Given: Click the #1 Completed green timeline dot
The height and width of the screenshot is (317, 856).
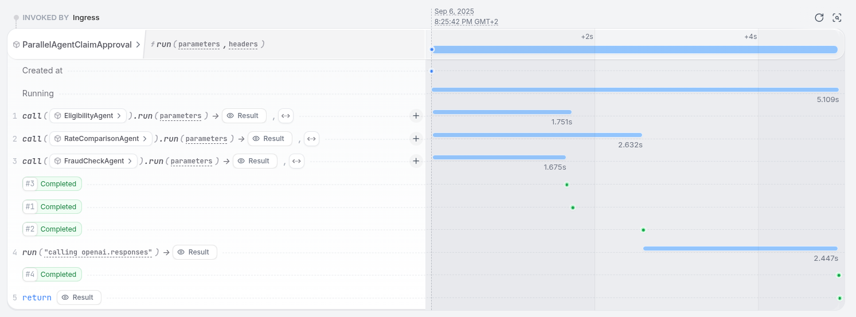Looking at the screenshot, I should pyautogui.click(x=573, y=208).
